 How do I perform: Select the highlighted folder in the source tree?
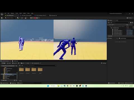(x=9, y=74)
